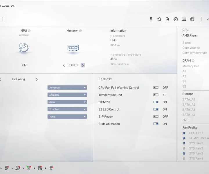Click the PUMP SYS Fan icon
Image resolution: width=209 pixels, height=174 pixels.
coord(184,138)
